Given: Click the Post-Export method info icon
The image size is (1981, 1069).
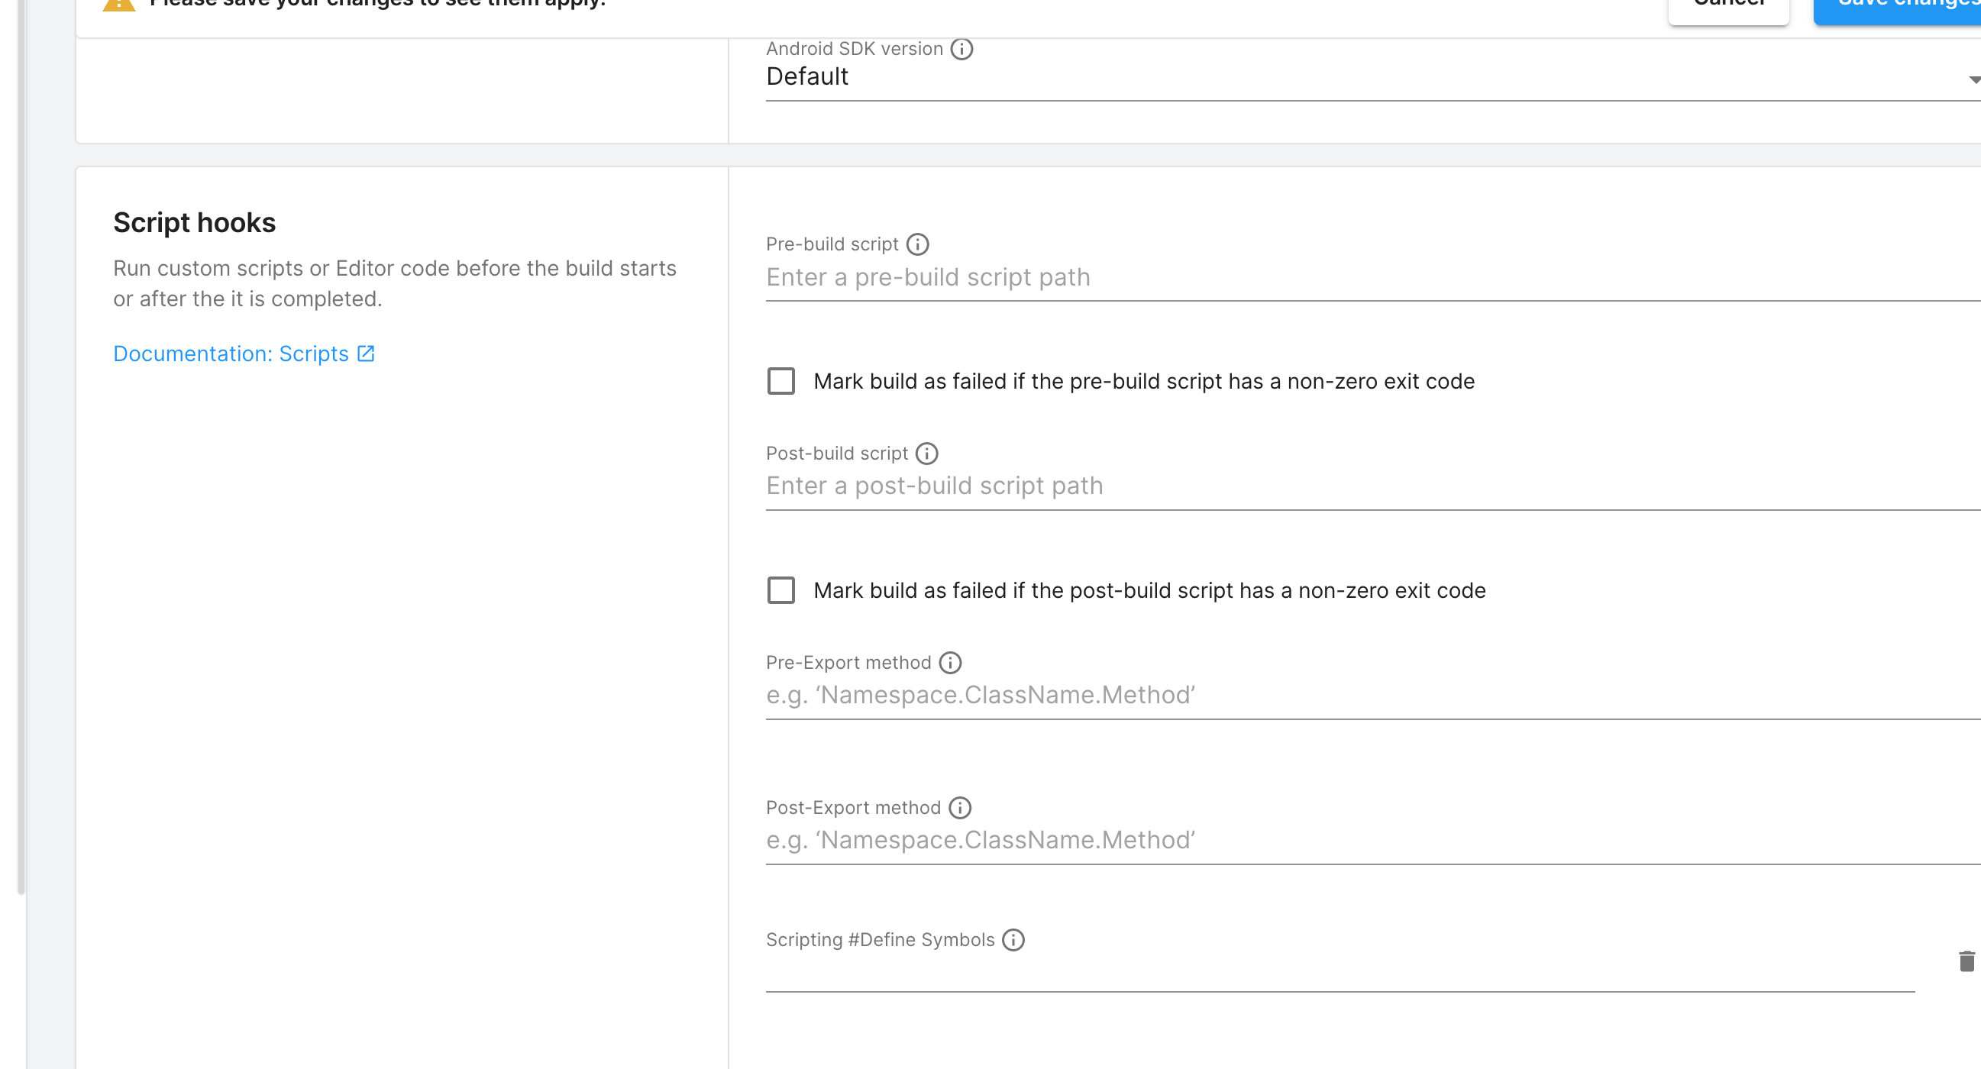Looking at the screenshot, I should (960, 808).
